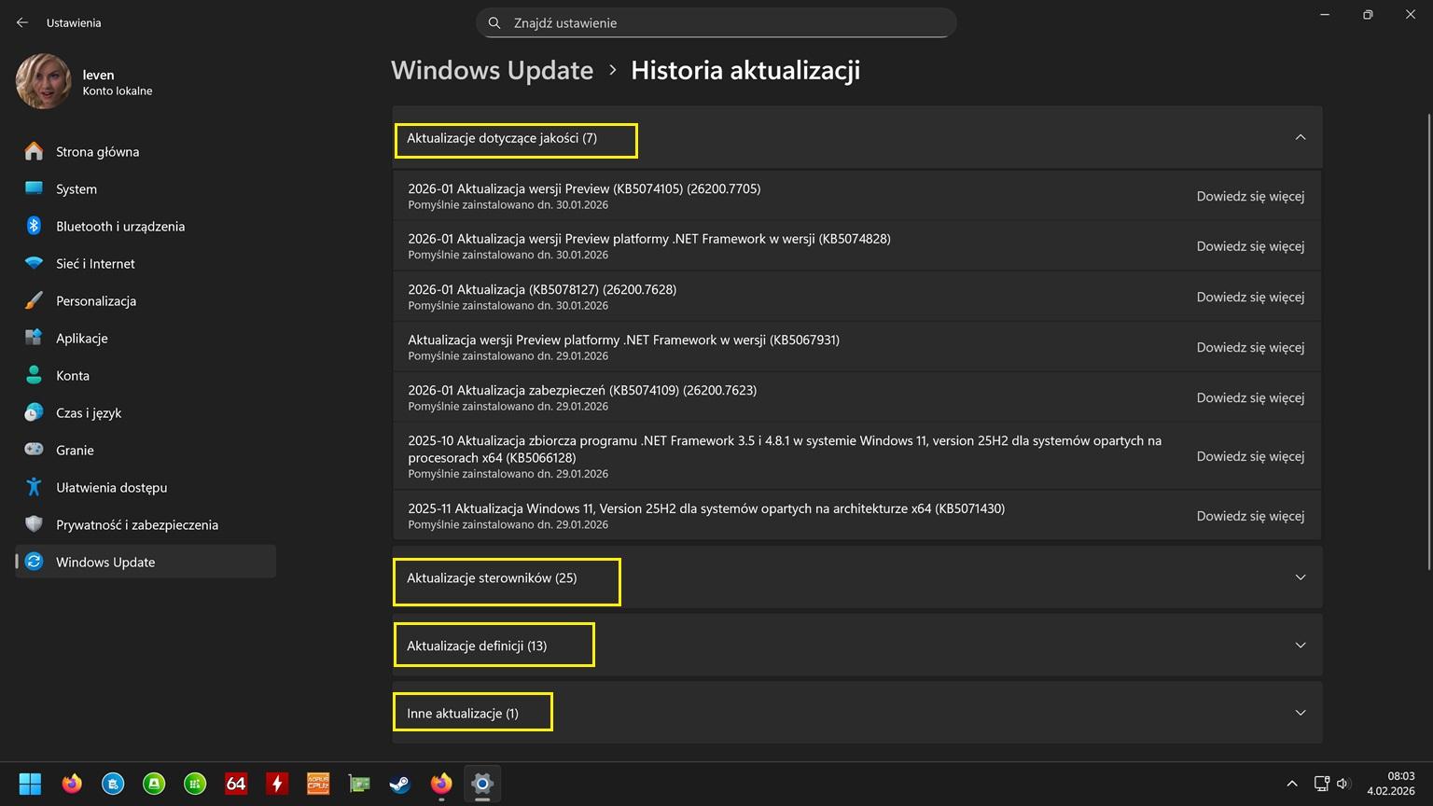
Task: Open the System settings monitor icon
Action: (x=34, y=188)
